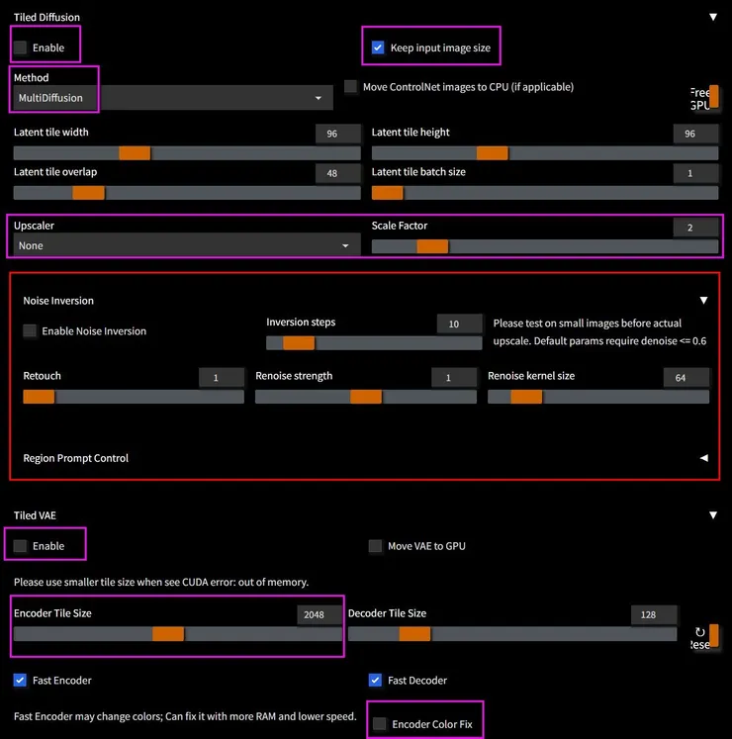Open the Method dropdown showing MultiDiffusion
Screen dimensions: 732x739
(x=172, y=98)
